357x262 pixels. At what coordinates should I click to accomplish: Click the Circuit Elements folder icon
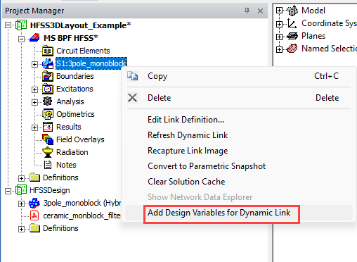[x=48, y=51]
